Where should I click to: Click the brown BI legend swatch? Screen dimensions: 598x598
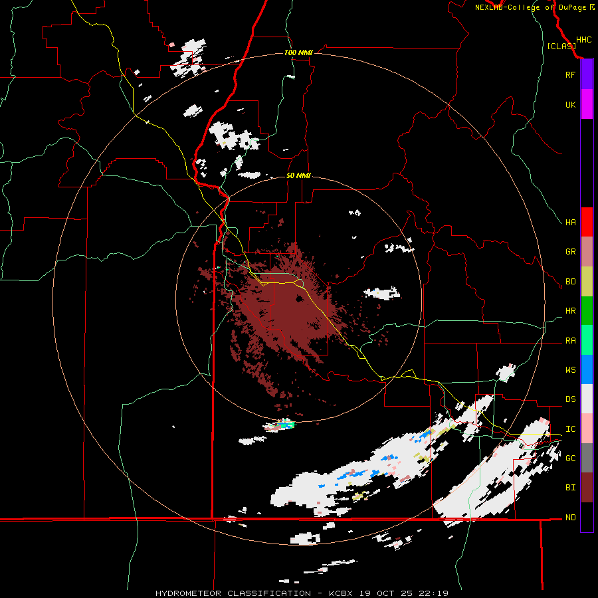coord(587,488)
